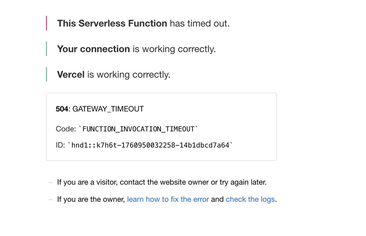
Task: Click the bold "Vercel" heading text
Action: [x=71, y=75]
